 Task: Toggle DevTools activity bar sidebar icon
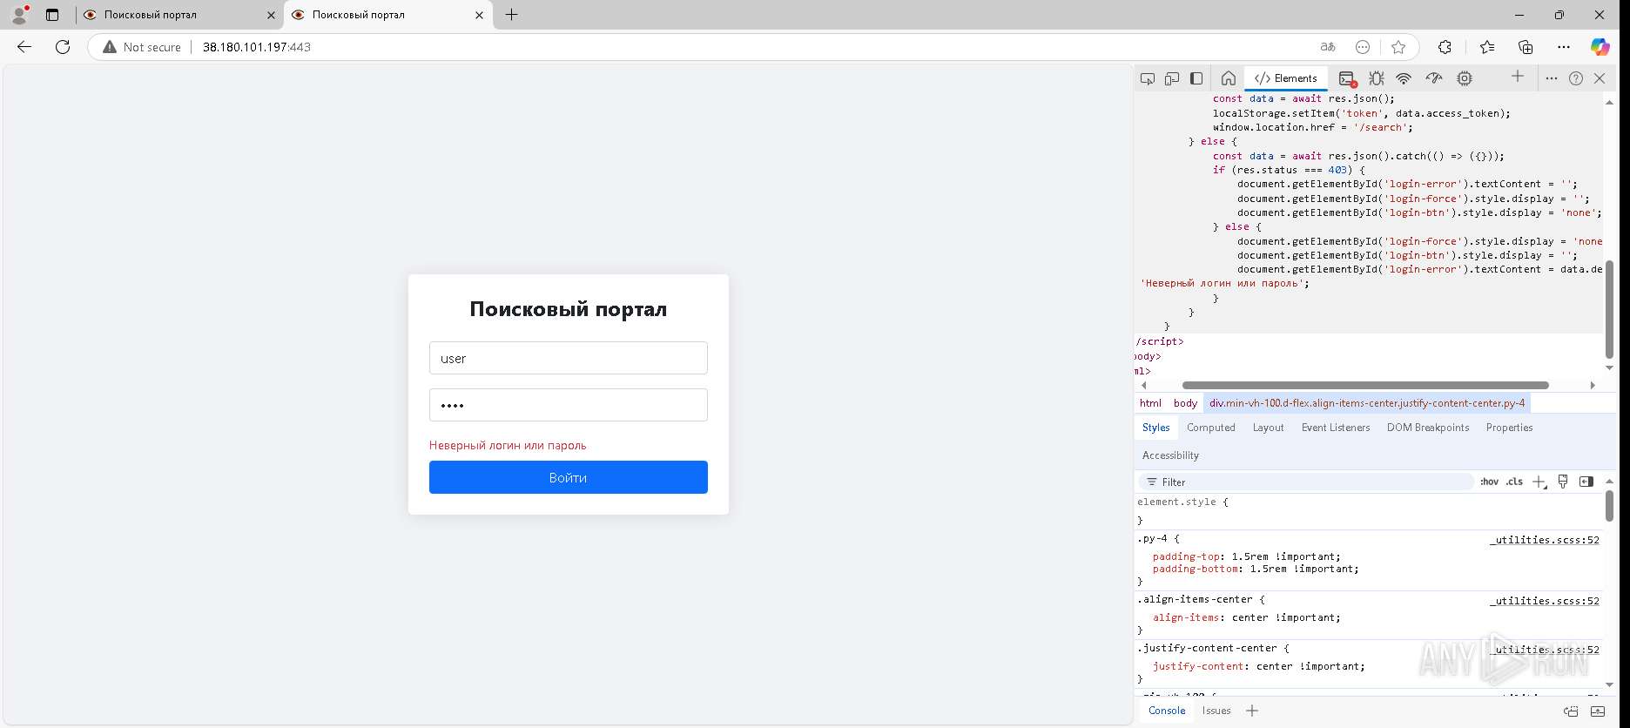coord(1196,78)
